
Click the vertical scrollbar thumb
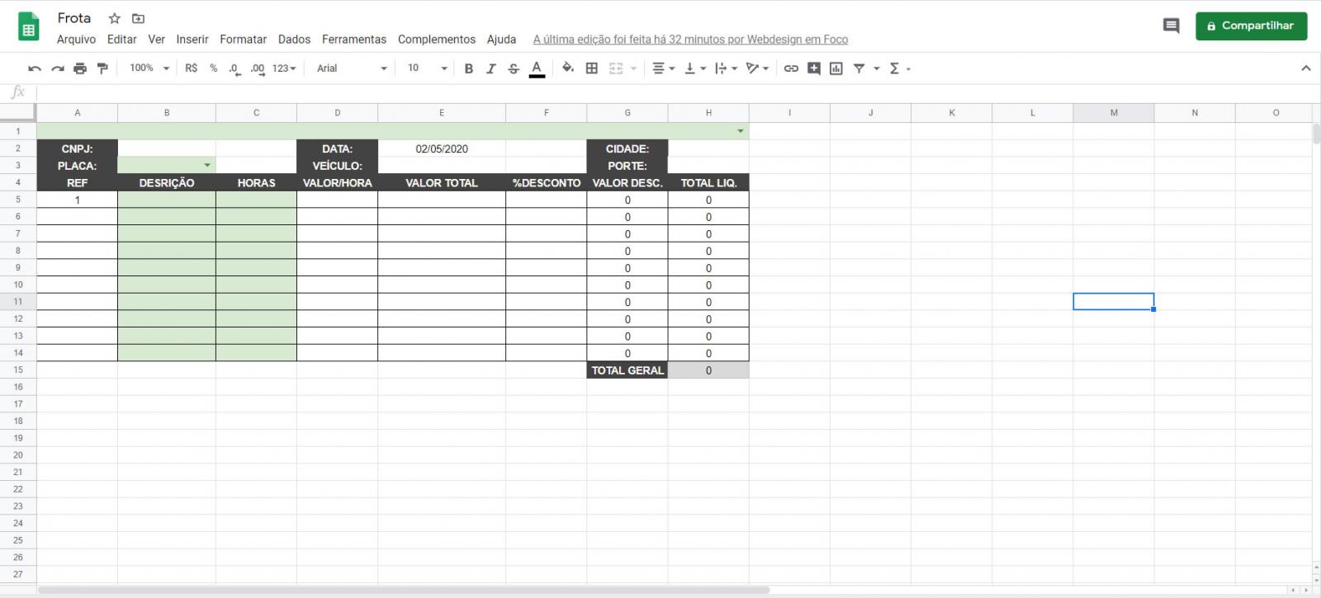coord(1316,134)
